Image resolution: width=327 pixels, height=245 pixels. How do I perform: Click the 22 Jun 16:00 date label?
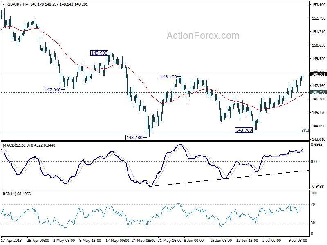pyautogui.click(x=247, y=240)
